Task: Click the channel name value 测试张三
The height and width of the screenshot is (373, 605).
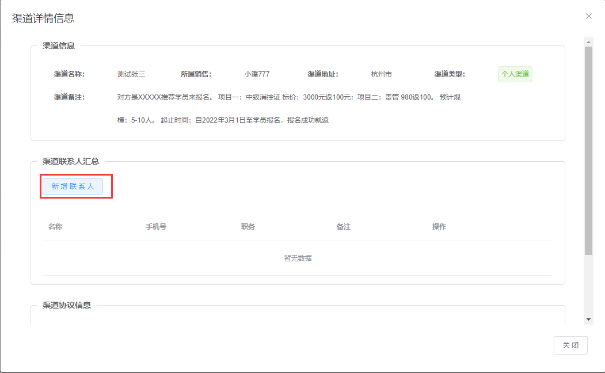Action: 131,74
